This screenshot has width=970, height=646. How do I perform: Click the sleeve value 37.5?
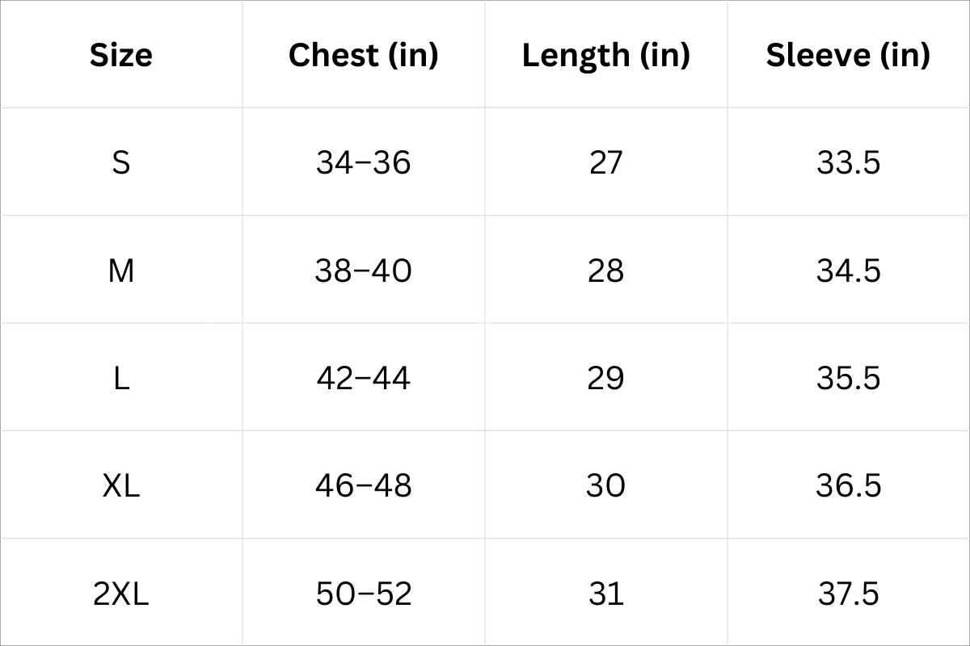(848, 594)
